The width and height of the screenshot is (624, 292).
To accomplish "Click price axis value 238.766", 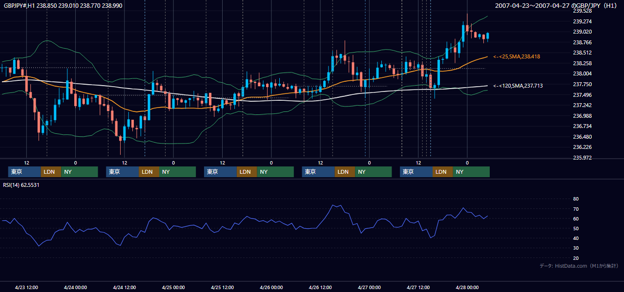I will pyautogui.click(x=582, y=42).
